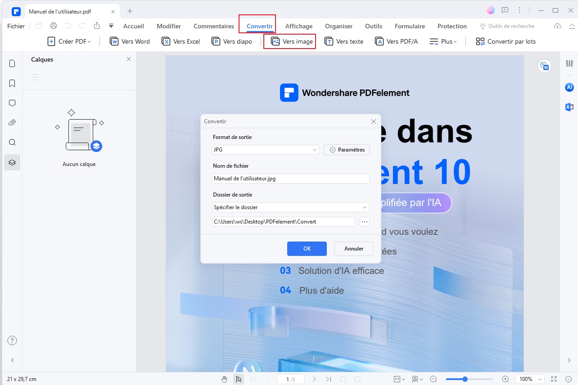Click the Vers diapo button

[x=232, y=41]
